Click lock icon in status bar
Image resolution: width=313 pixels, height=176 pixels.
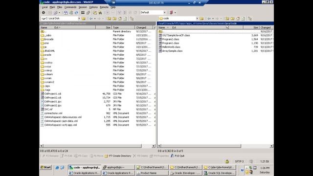[x=227, y=161]
